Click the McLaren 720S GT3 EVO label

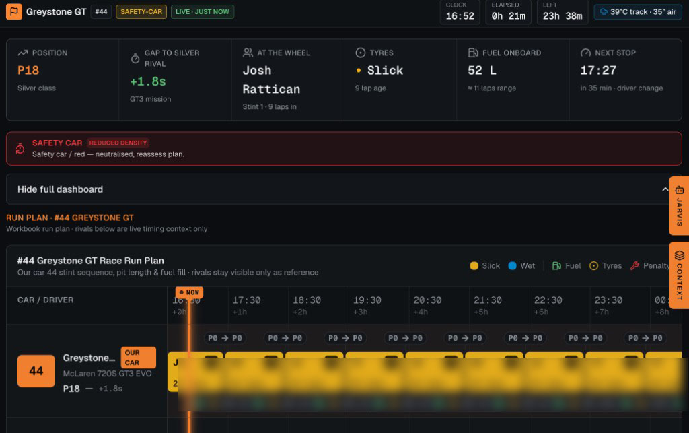tap(107, 374)
